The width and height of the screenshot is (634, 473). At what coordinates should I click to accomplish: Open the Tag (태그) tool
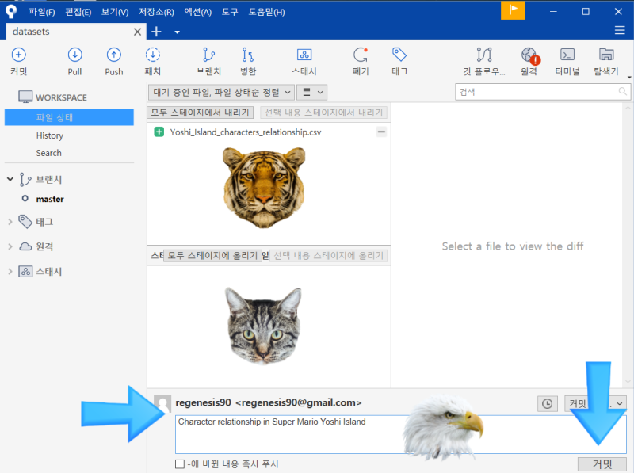coord(399,59)
